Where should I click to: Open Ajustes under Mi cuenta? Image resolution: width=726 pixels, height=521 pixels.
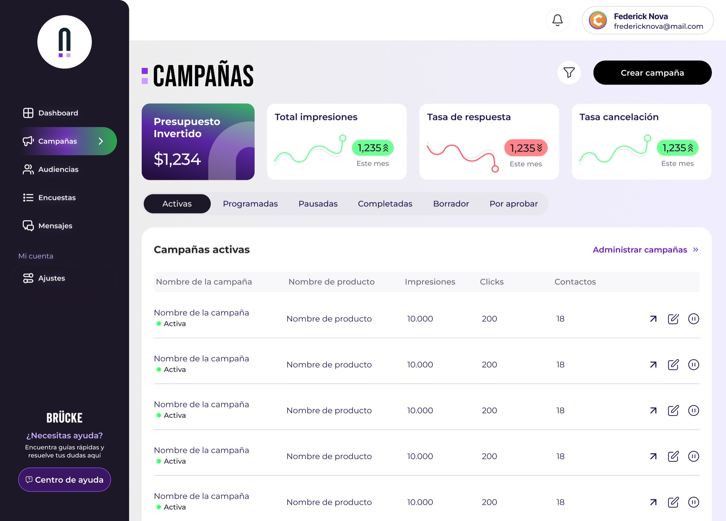coord(65,278)
